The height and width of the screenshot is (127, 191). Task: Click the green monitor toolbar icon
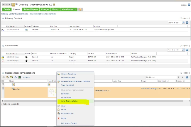(19, 77)
